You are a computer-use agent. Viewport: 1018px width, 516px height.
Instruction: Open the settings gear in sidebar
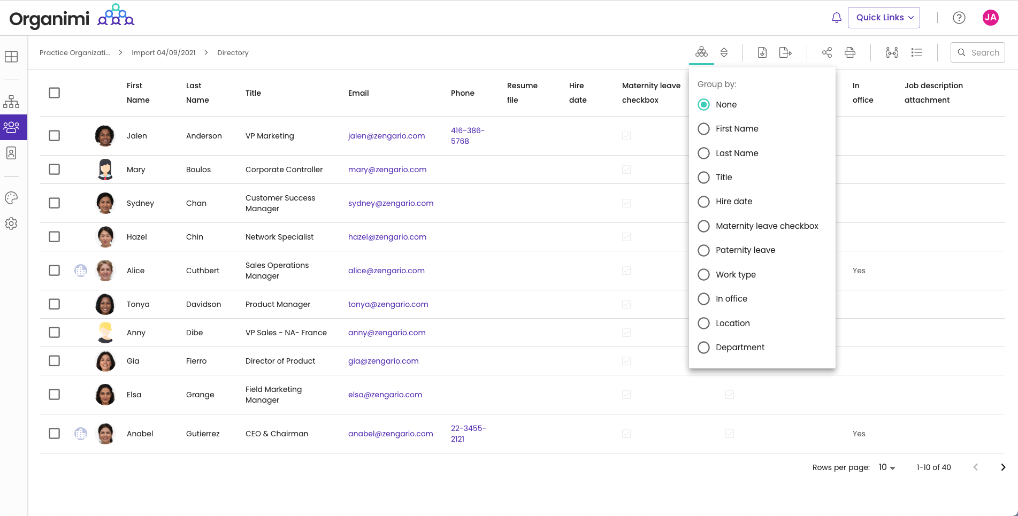click(11, 224)
